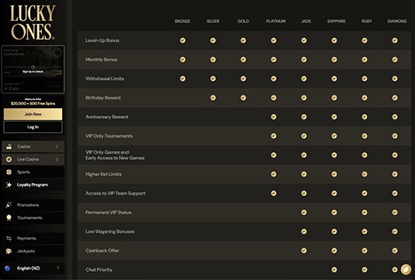
Task: Click Platinum check for VIP Team Support
Action: [x=274, y=193]
